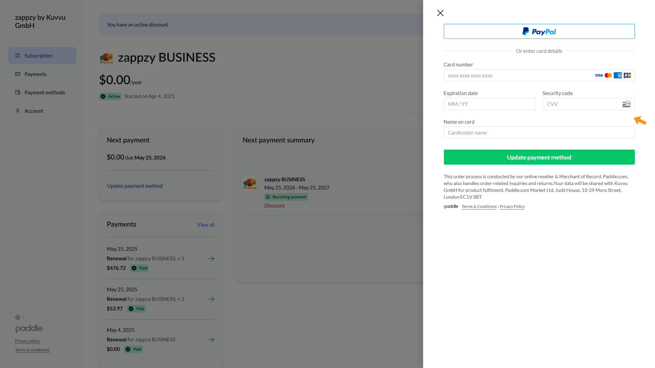Go to Payments in the sidebar
This screenshot has width=655, height=368.
[35, 74]
